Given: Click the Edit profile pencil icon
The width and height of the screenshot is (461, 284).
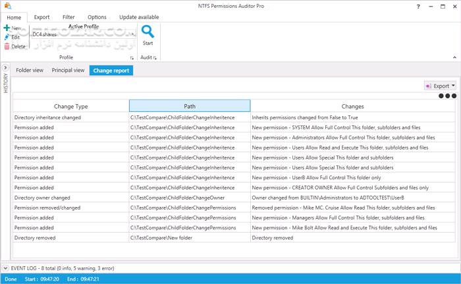Looking at the screenshot, I should click(7, 38).
